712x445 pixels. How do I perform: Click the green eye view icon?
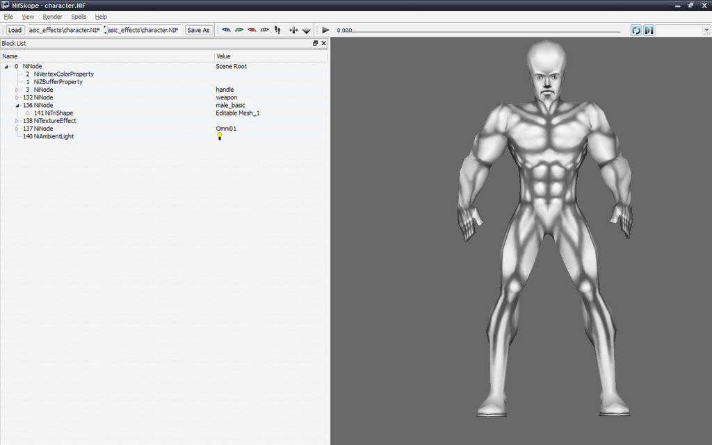[239, 30]
